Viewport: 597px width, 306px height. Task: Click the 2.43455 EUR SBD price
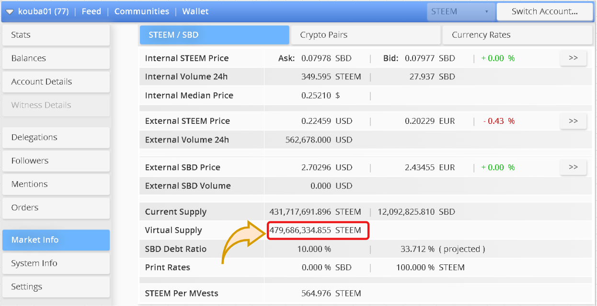tap(430, 167)
